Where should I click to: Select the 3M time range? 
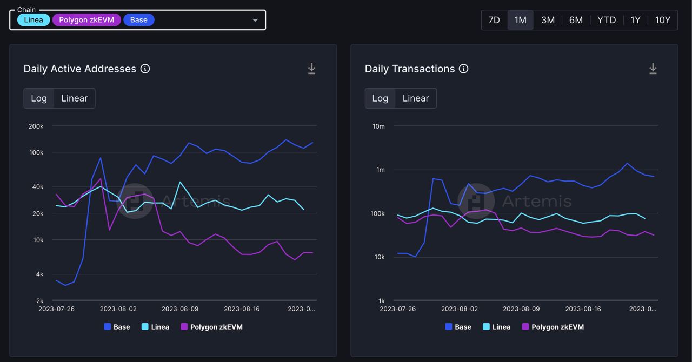pyautogui.click(x=548, y=20)
